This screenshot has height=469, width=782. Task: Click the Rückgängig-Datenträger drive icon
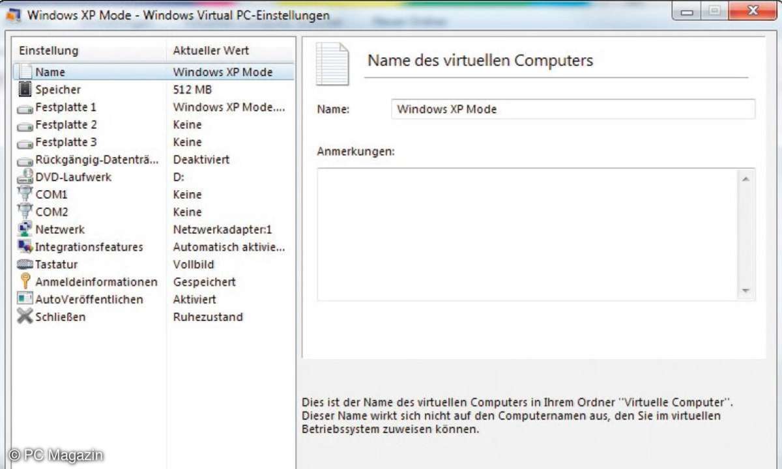click(x=25, y=161)
